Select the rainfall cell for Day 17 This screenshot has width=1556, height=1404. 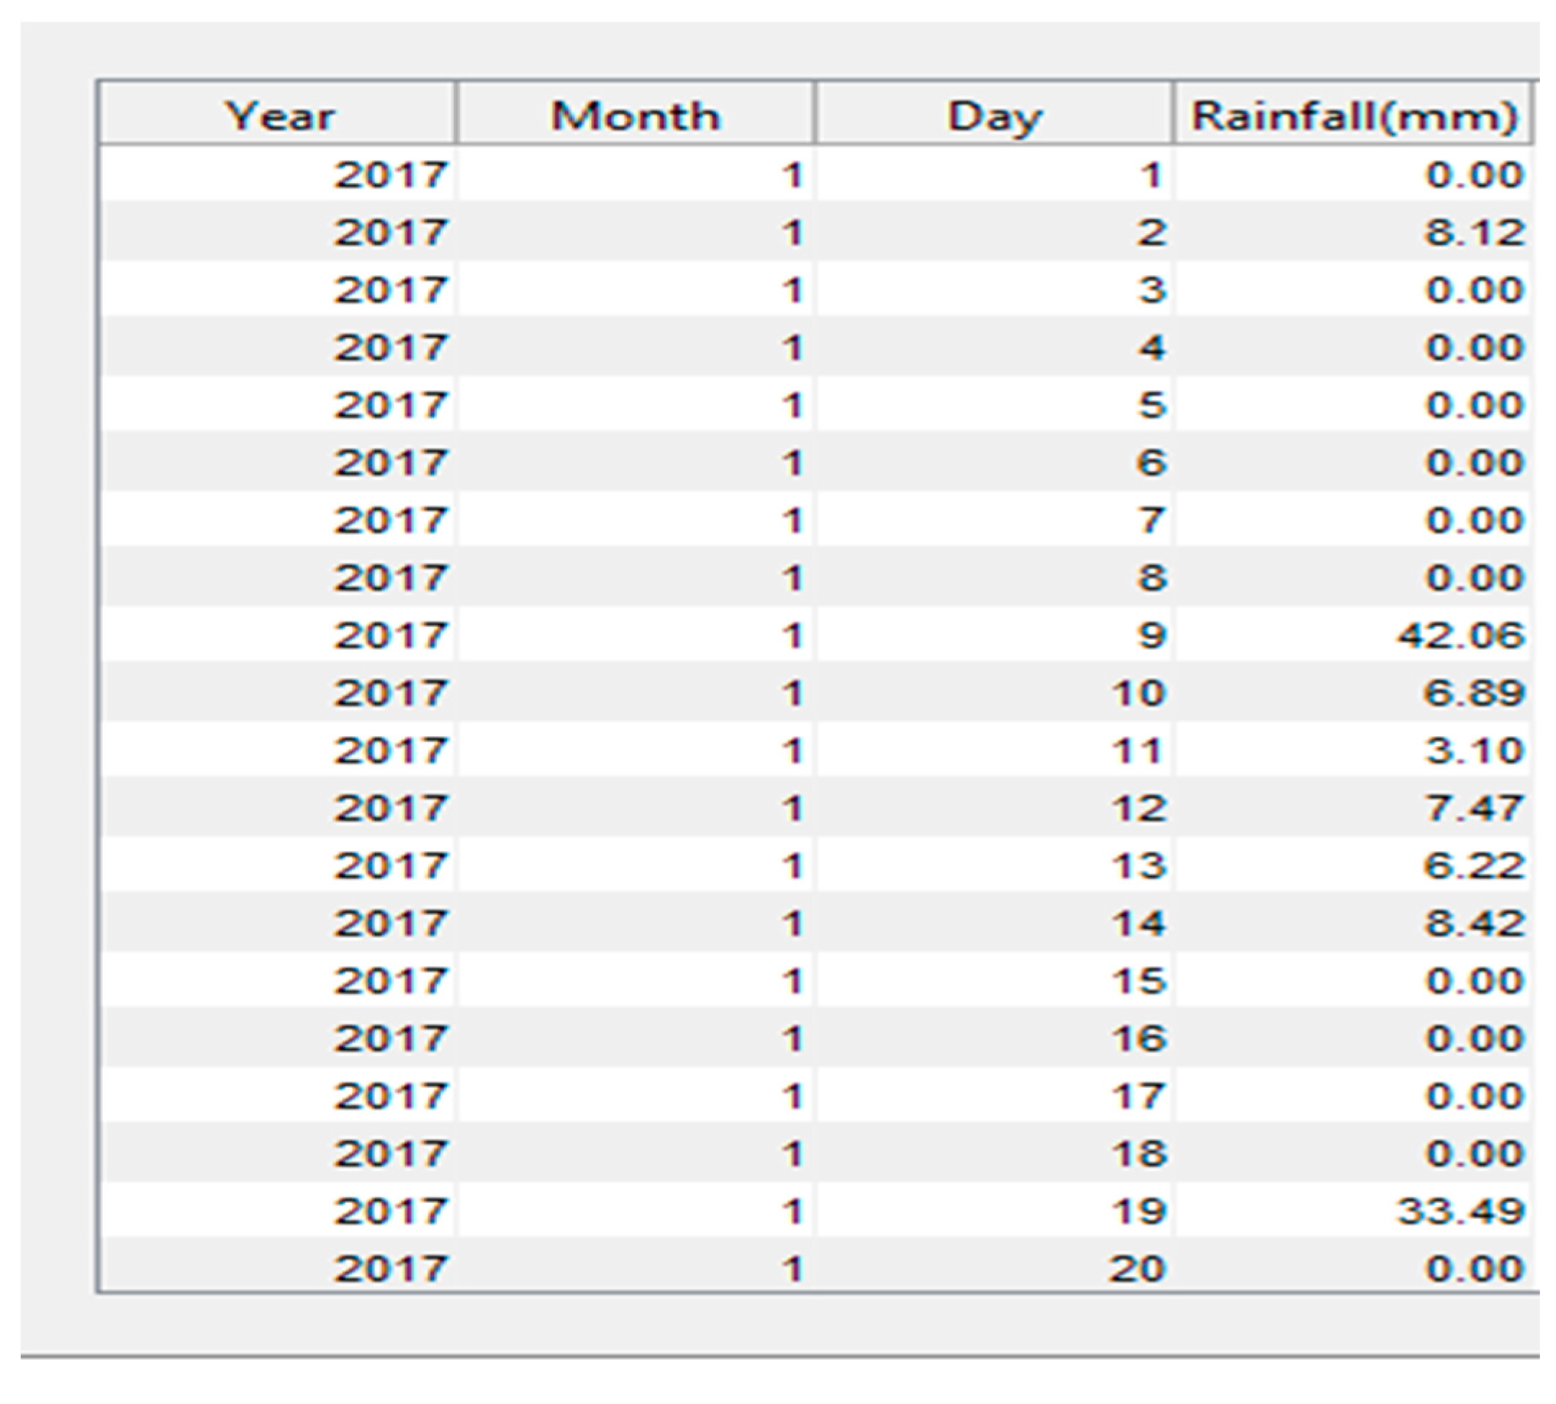pyautogui.click(x=1353, y=1095)
